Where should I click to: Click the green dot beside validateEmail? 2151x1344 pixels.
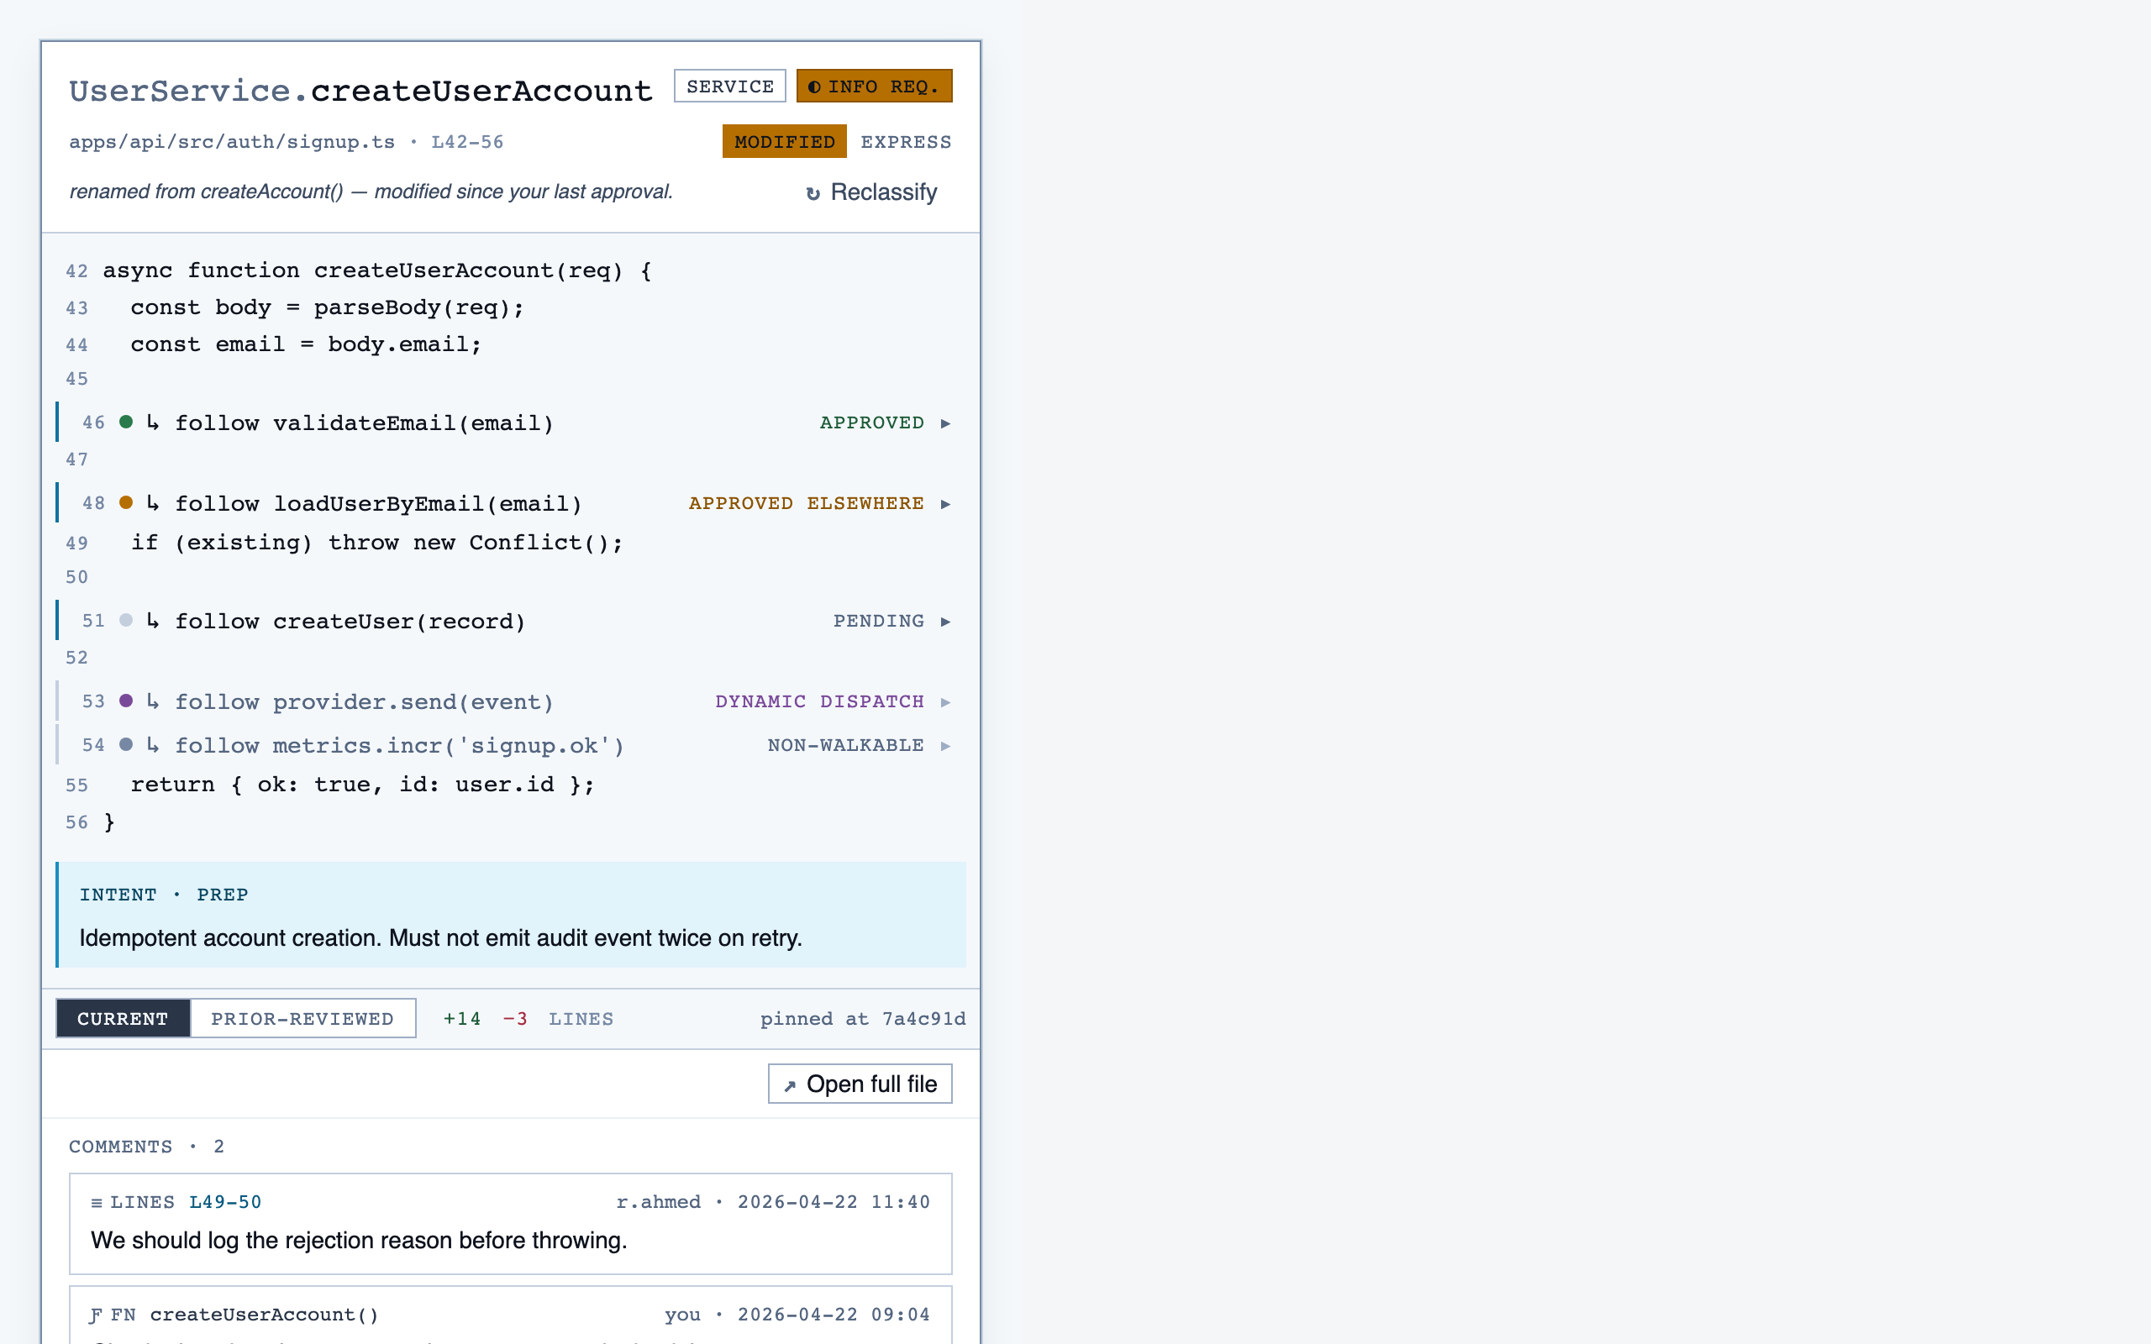(126, 423)
